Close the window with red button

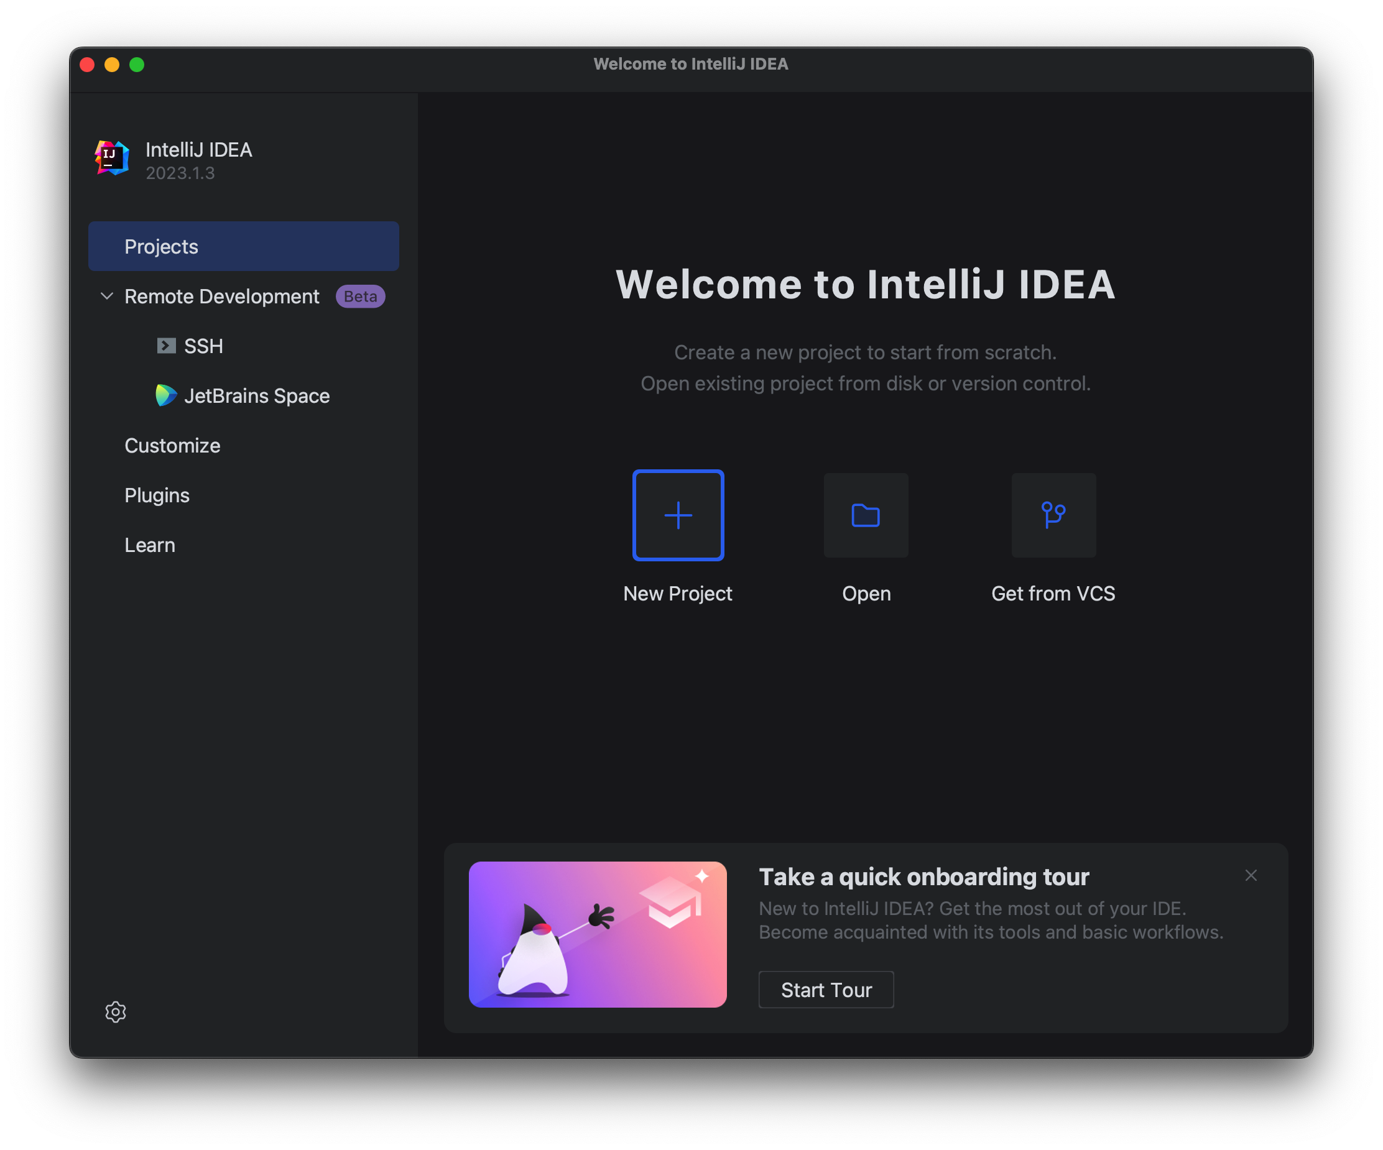87,64
